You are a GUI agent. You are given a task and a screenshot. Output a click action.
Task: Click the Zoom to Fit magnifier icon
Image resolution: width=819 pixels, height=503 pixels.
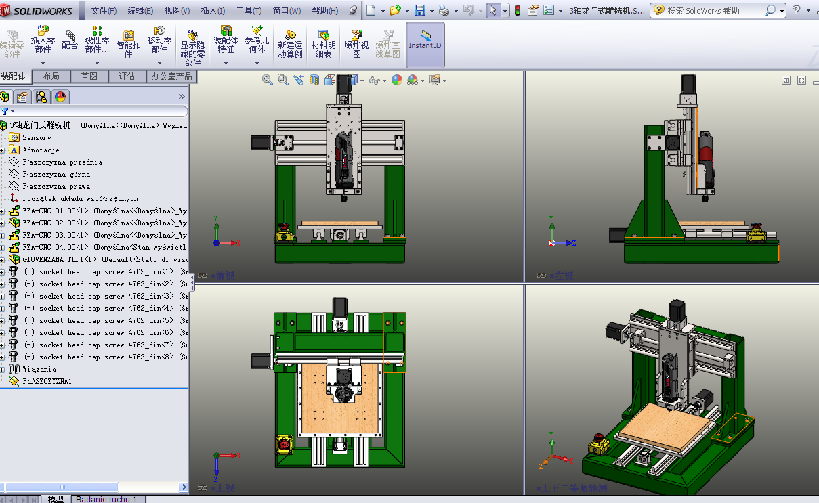coord(268,80)
